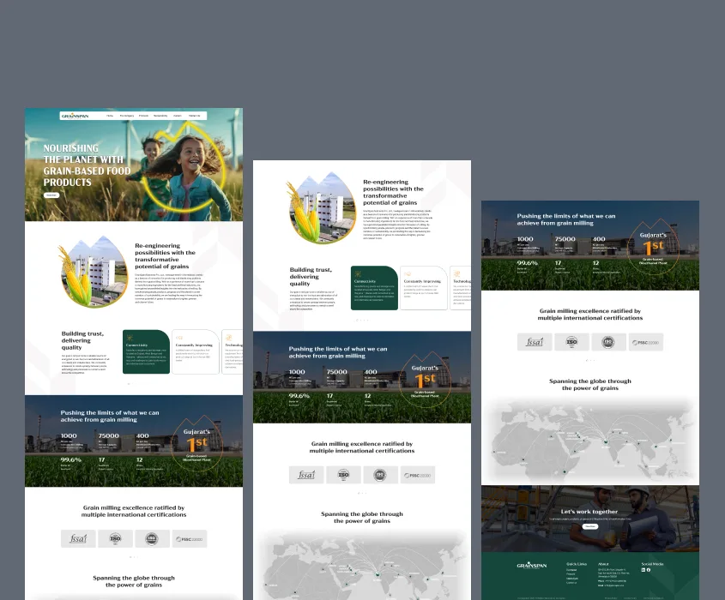The height and width of the screenshot is (600, 725).
Task: Click button under Let's work together
Action: coord(590,526)
